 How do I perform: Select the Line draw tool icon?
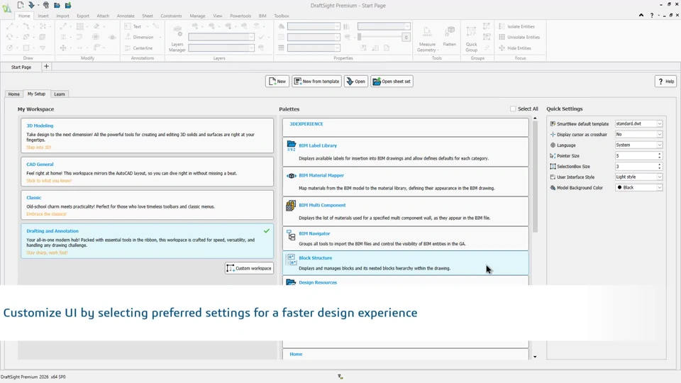(x=9, y=26)
